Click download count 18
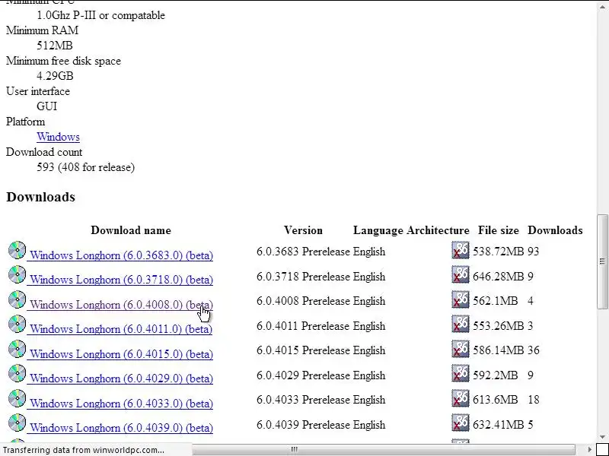This screenshot has width=609, height=456. pyautogui.click(x=534, y=400)
